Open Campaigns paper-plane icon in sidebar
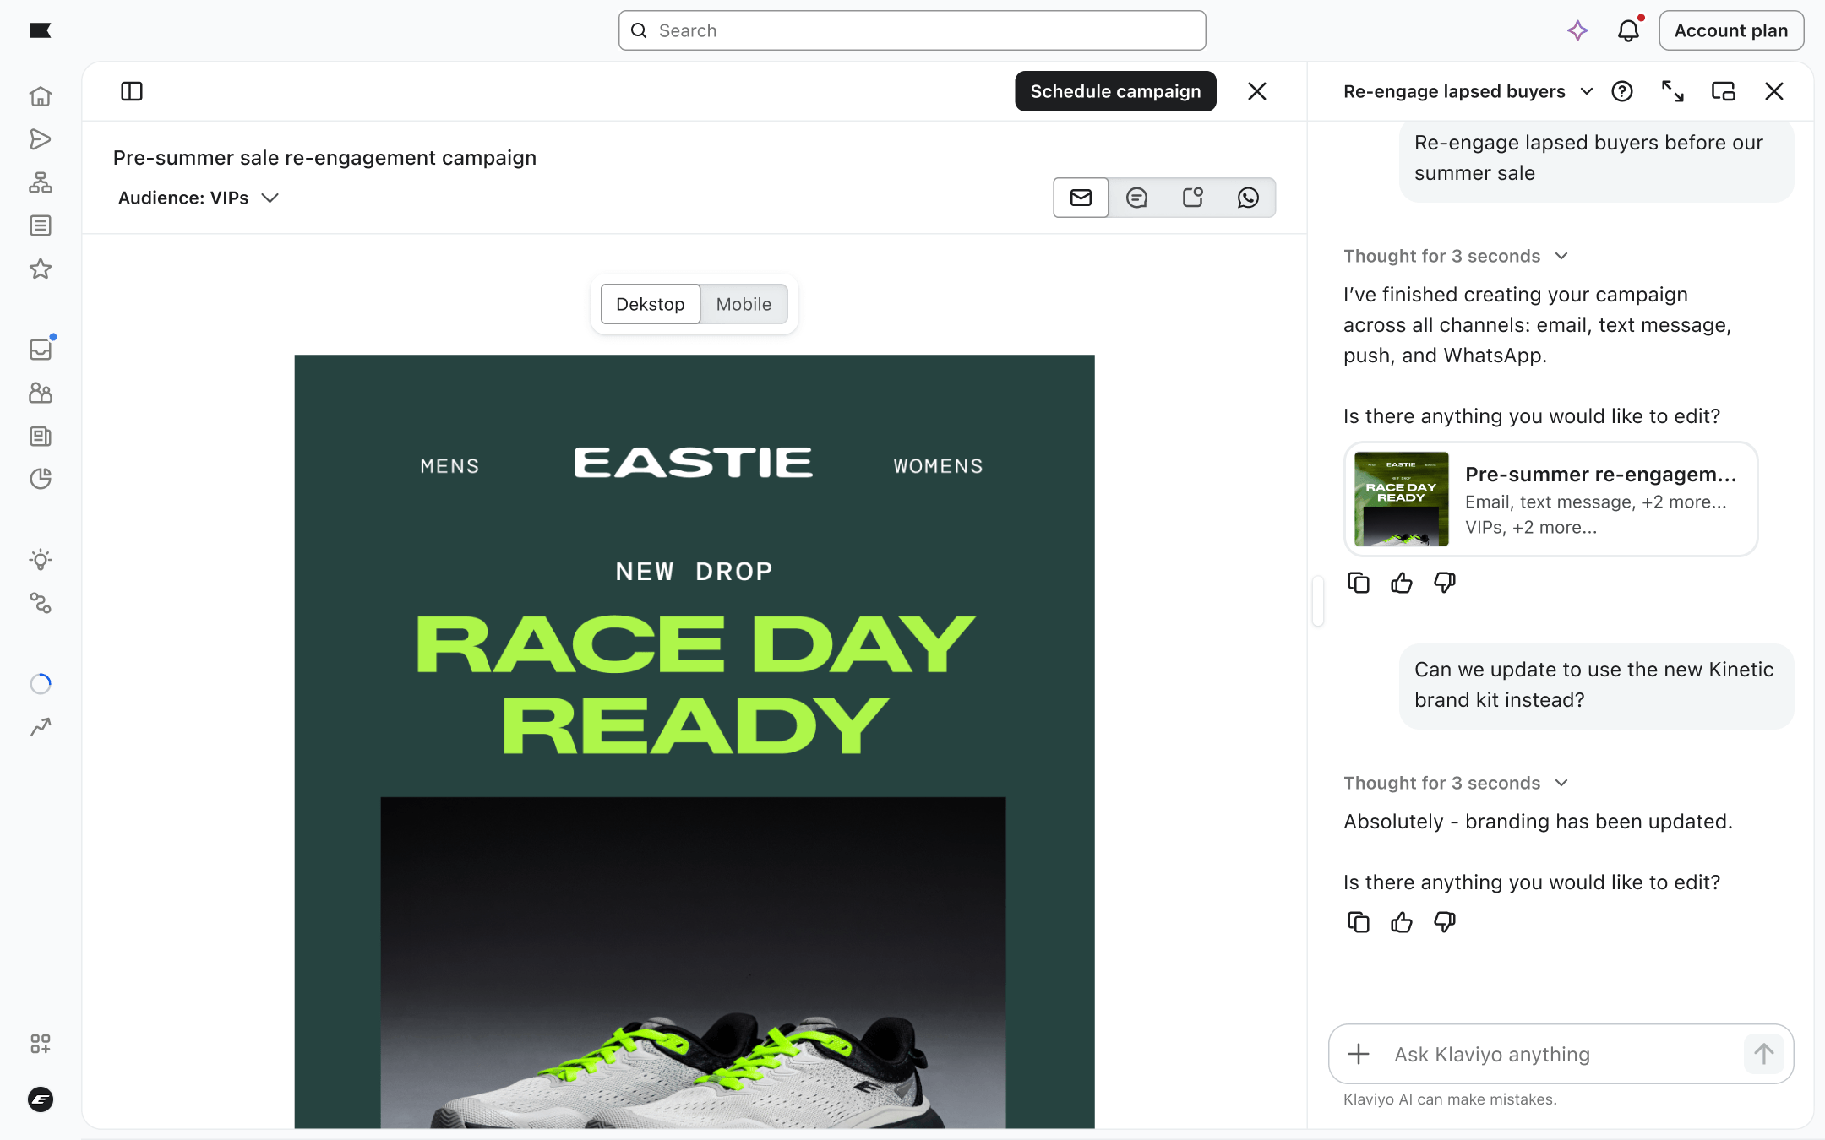Image resolution: width=1825 pixels, height=1140 pixels. click(41, 139)
